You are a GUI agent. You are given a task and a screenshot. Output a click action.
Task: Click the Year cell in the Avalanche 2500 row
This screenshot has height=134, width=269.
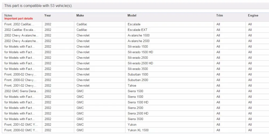pyautogui.click(x=58, y=41)
